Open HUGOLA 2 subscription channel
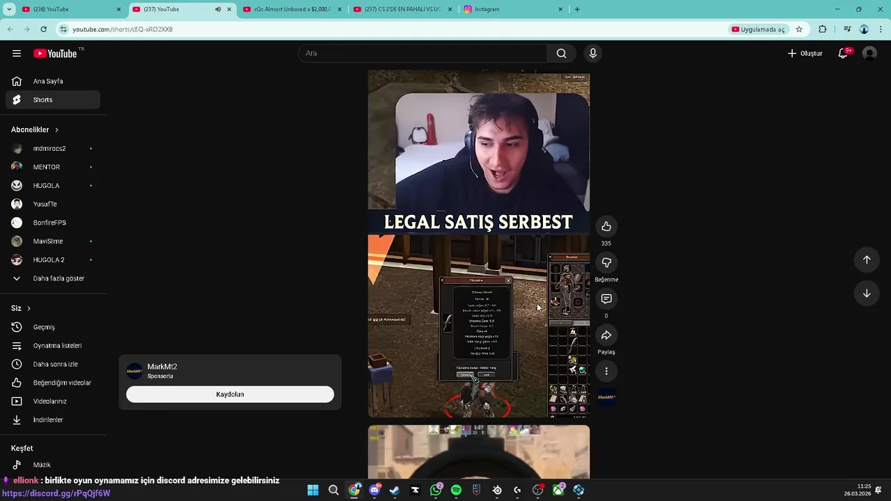 [53, 260]
